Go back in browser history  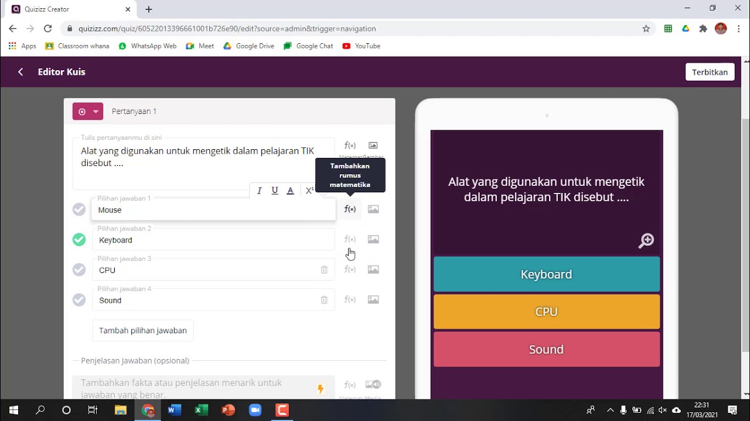click(12, 29)
